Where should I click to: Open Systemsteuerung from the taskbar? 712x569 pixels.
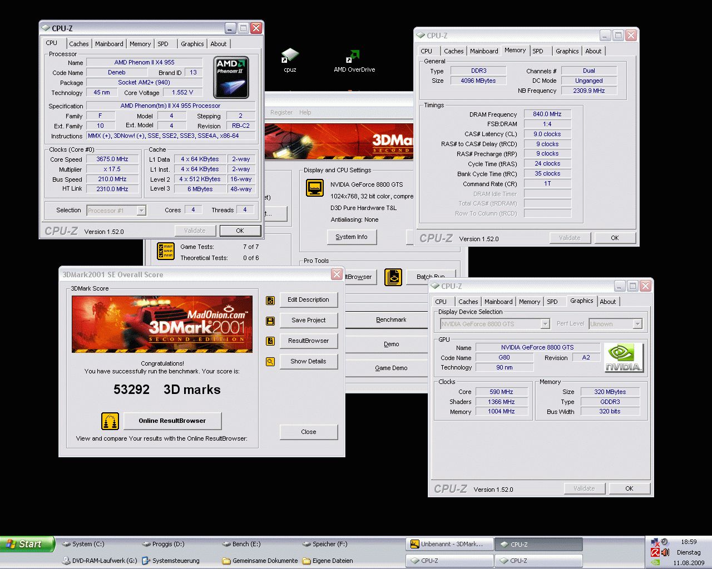(x=171, y=561)
